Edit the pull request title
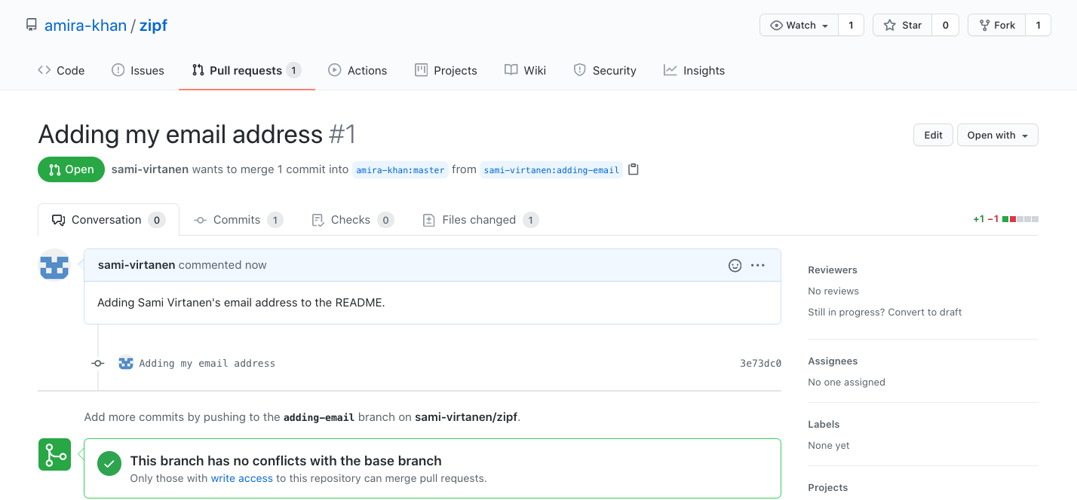This screenshot has height=500, width=1077. (x=933, y=135)
